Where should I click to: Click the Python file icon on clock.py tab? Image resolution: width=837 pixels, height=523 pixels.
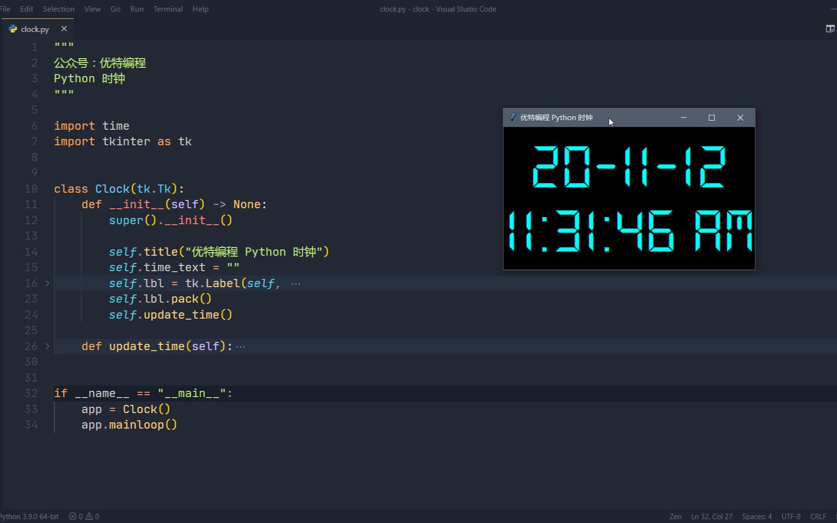point(13,29)
